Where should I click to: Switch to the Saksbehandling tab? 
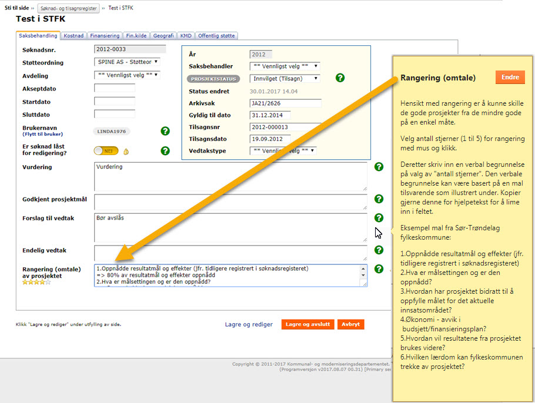pos(38,35)
